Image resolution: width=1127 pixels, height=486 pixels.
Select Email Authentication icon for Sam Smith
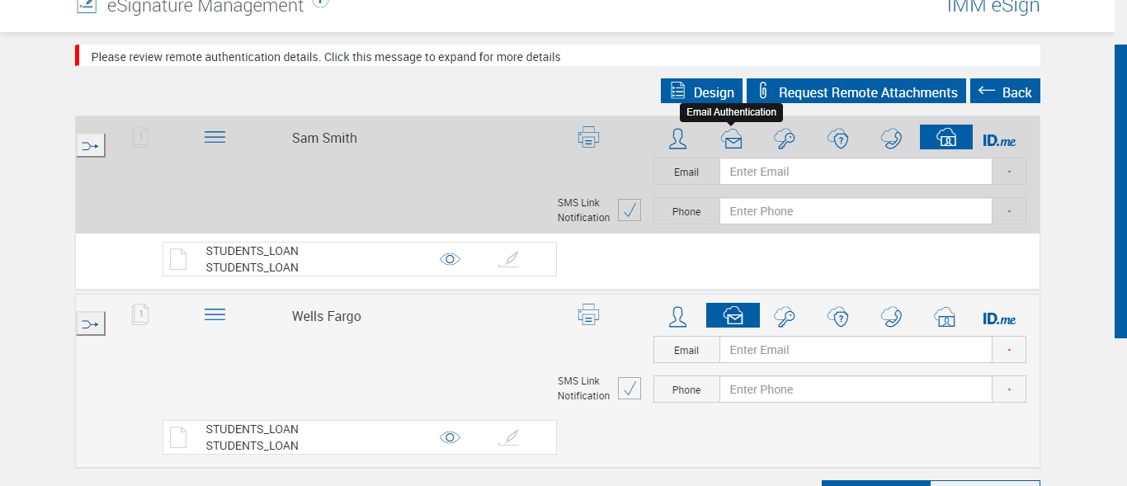(732, 139)
